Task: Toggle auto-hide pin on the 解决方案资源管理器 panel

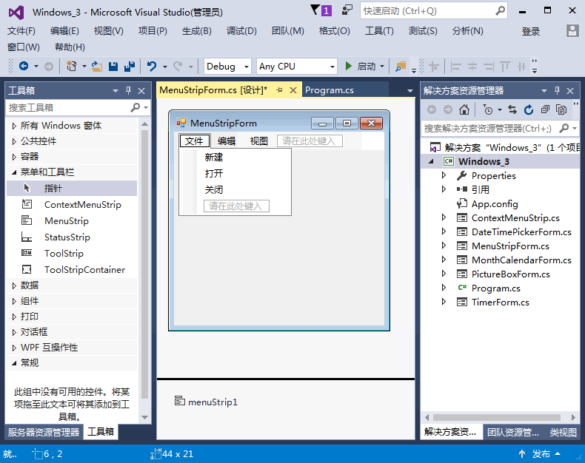Action: click(x=556, y=90)
